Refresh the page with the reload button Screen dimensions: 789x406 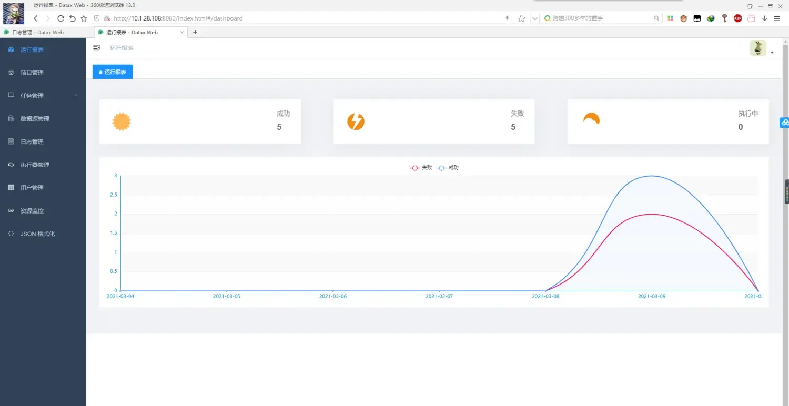[x=60, y=18]
